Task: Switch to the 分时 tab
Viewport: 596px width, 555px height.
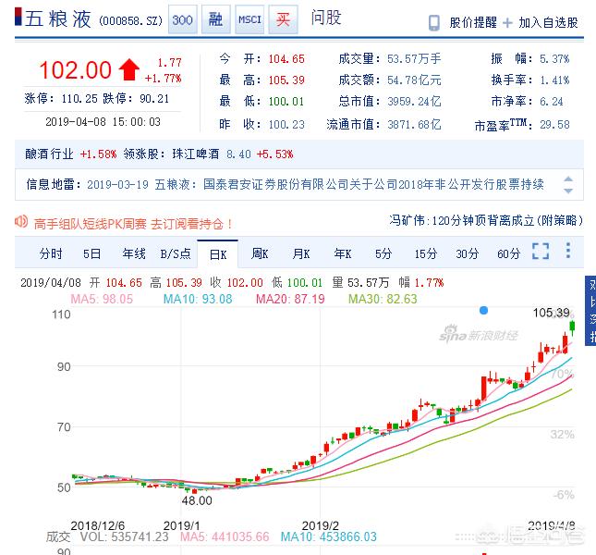Action: coord(51,253)
